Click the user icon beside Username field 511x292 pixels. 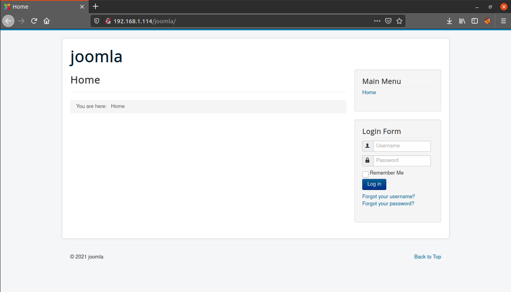coord(368,146)
